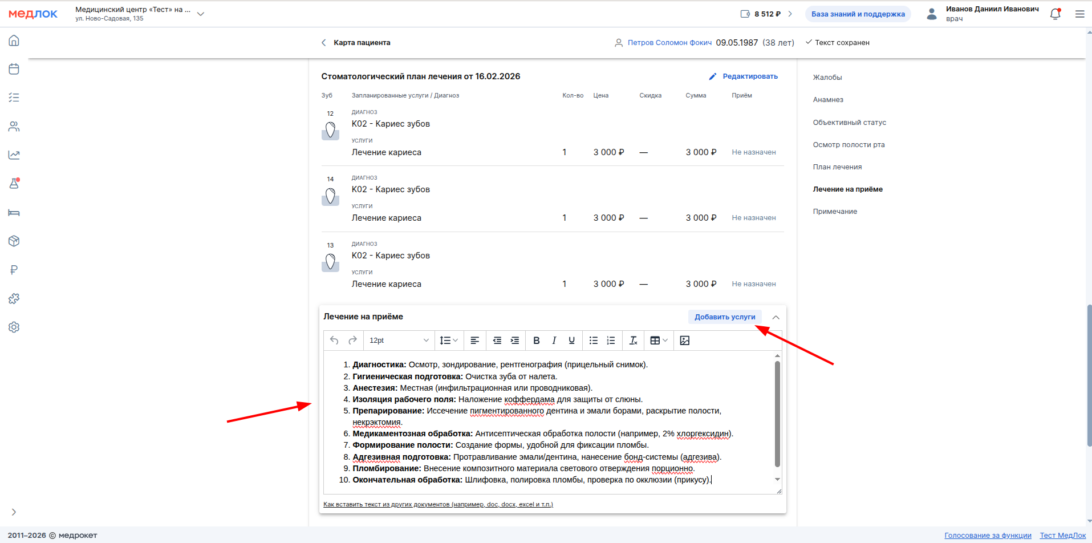Open settings gear in sidebar
The height and width of the screenshot is (543, 1092).
(14, 327)
